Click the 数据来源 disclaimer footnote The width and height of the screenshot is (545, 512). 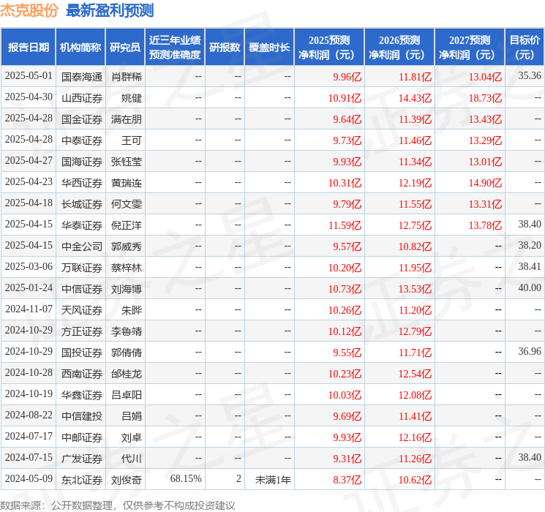(x=118, y=505)
